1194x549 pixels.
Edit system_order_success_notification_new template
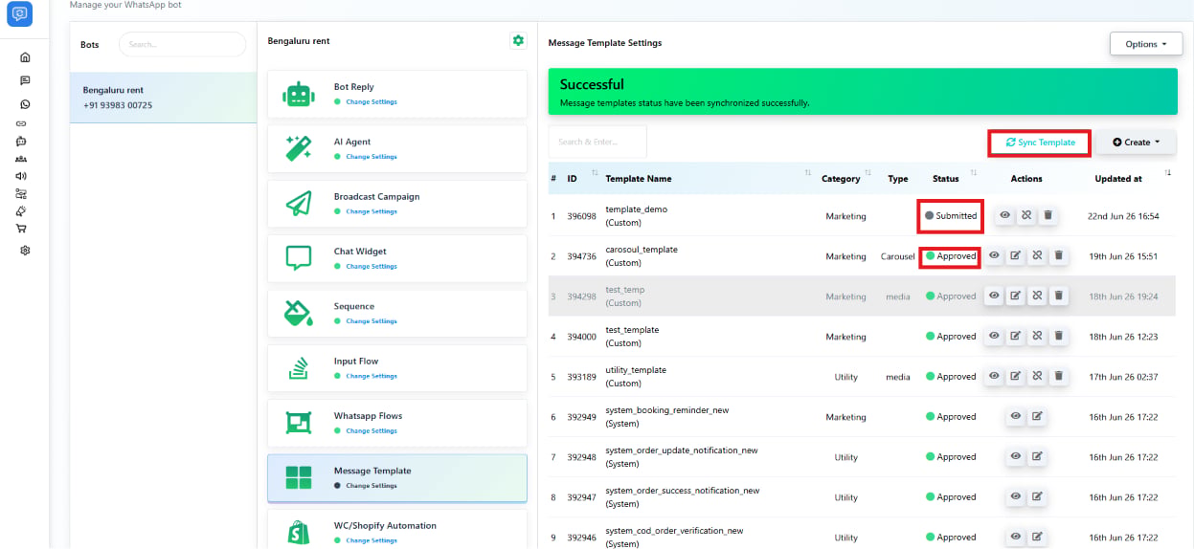1037,497
